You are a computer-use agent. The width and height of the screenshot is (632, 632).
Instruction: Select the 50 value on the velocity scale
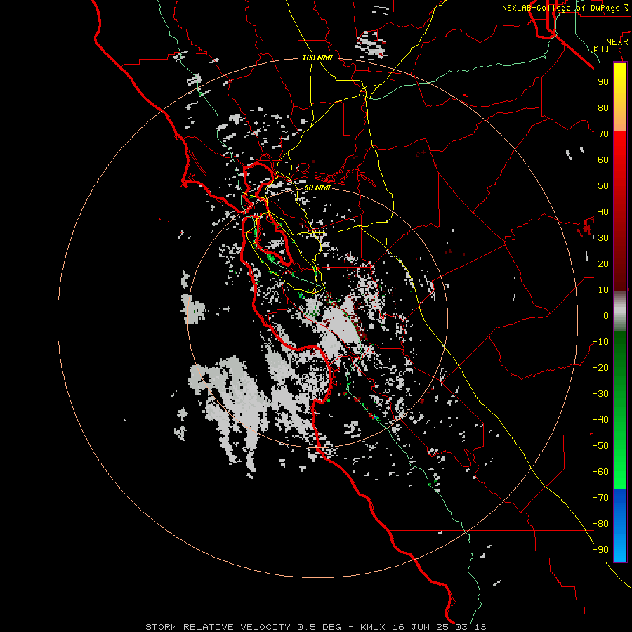point(603,186)
